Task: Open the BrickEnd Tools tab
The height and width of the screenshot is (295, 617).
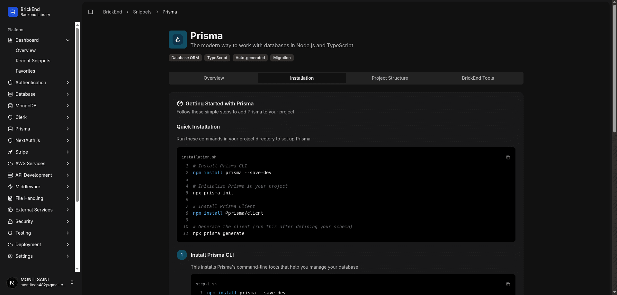Action: coord(478,78)
